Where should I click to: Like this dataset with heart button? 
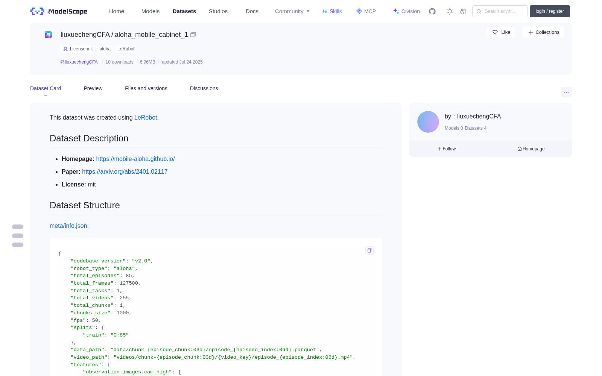tap(501, 32)
